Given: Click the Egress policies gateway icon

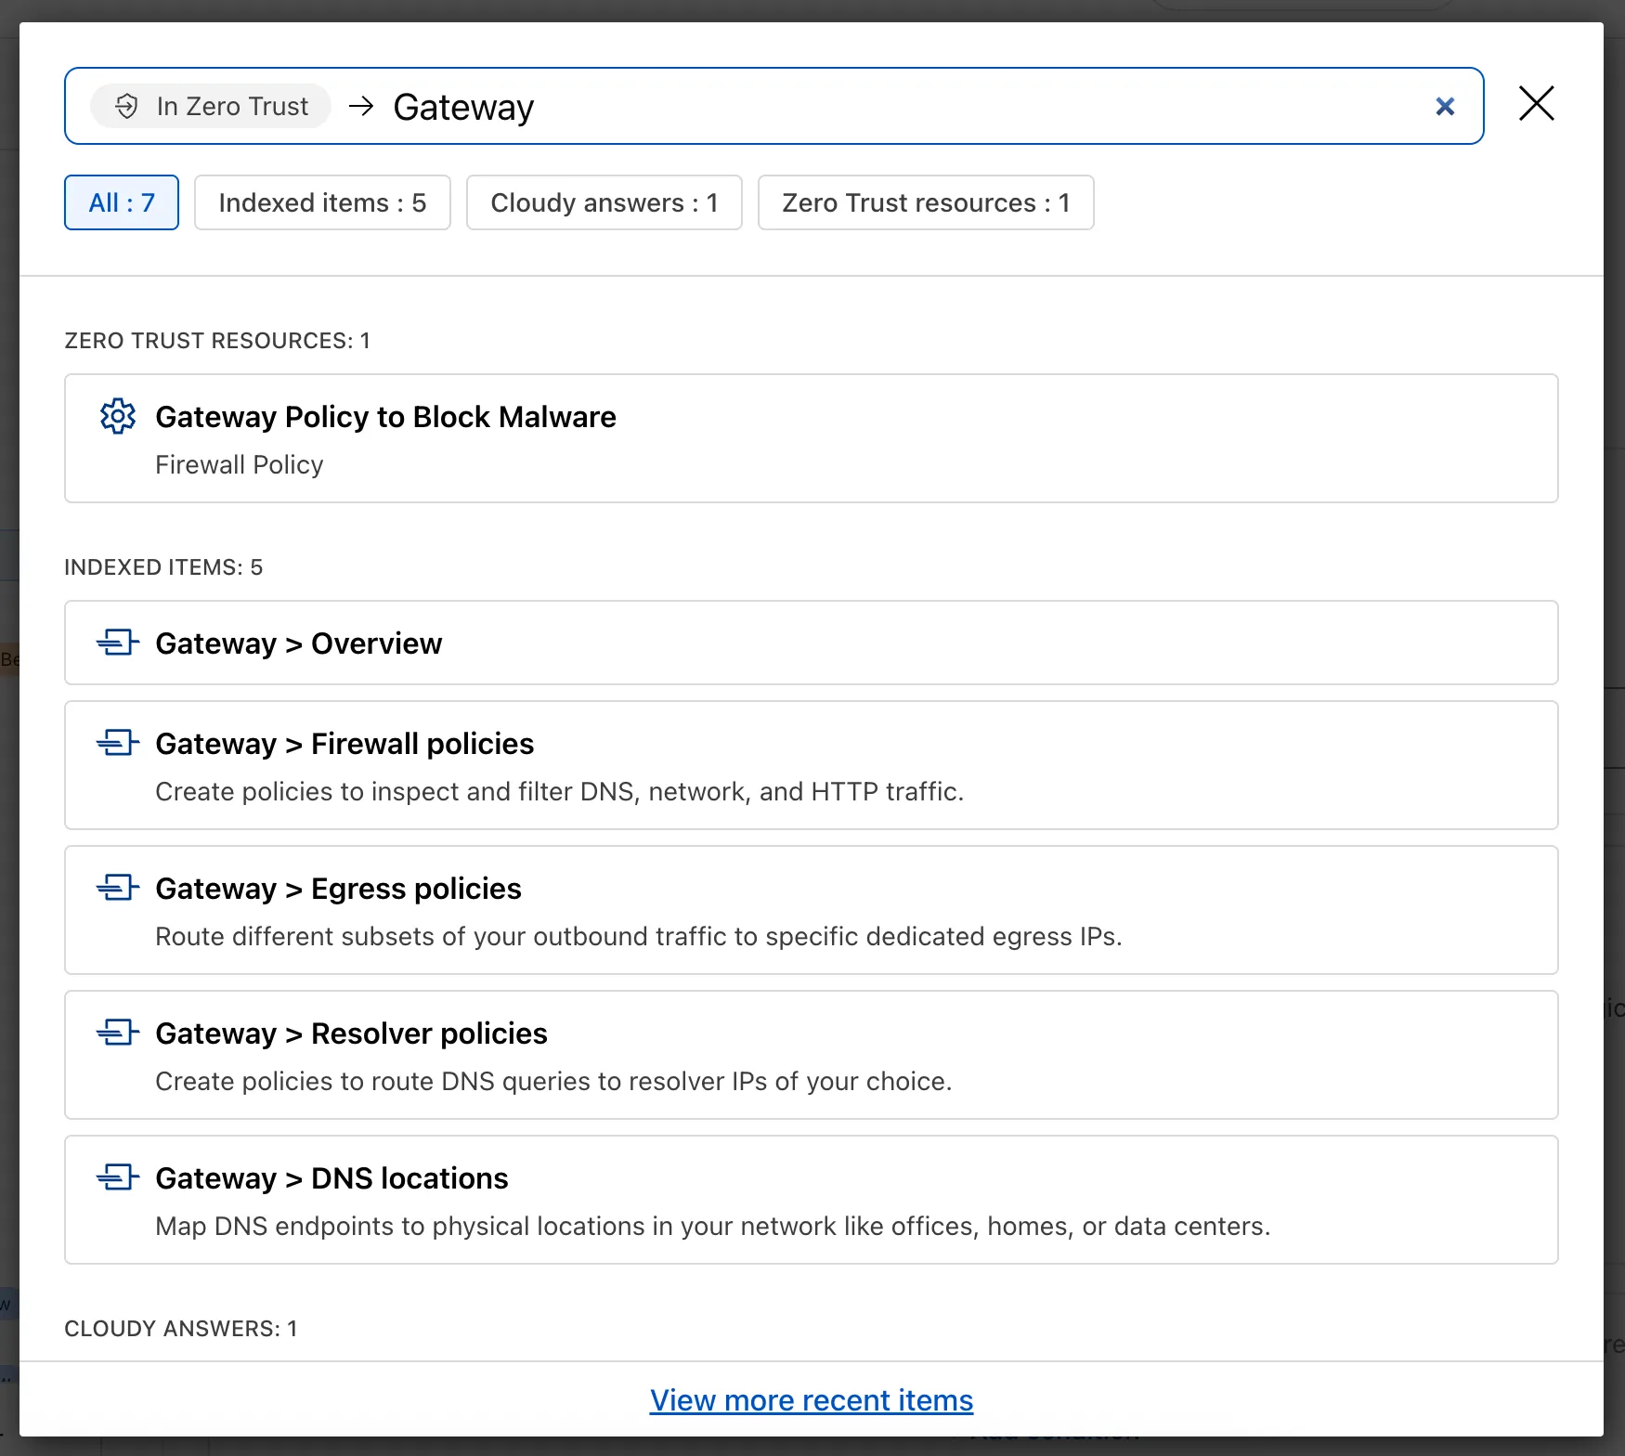Looking at the screenshot, I should coord(118,888).
